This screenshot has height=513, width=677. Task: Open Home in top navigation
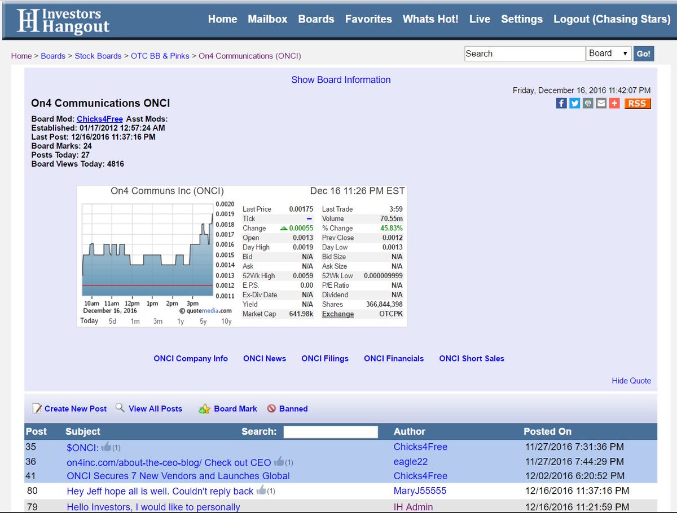[222, 19]
